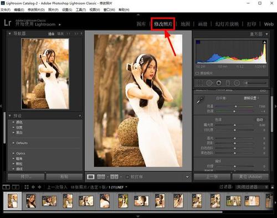Viewport: 277px width, 218px height.
Task: Switch to the 图库 Library module
Action: click(141, 24)
